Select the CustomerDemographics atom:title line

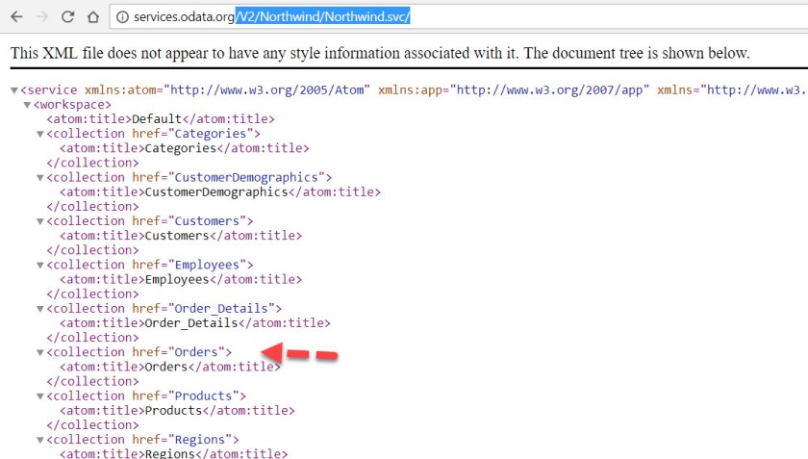(x=220, y=191)
